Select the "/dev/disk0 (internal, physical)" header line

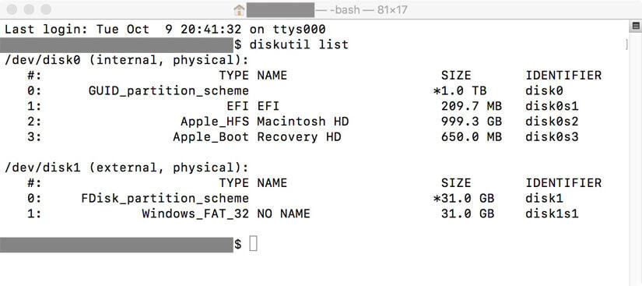[x=127, y=60]
